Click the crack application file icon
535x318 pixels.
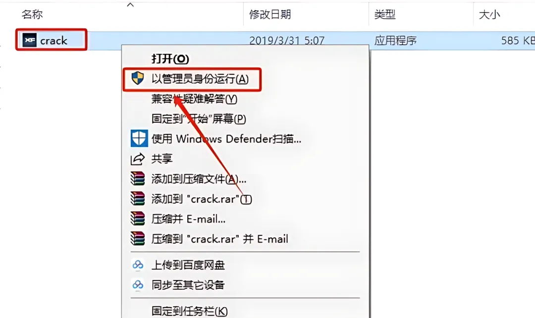[x=30, y=40]
